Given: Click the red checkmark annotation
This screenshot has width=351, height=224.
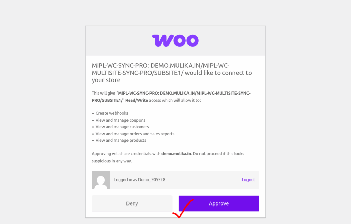Looking at the screenshot, I should [x=183, y=209].
